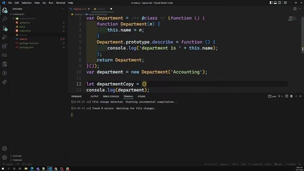Open package-lock.json in explorer
The width and height of the screenshot is (304, 171).
click(38, 43)
